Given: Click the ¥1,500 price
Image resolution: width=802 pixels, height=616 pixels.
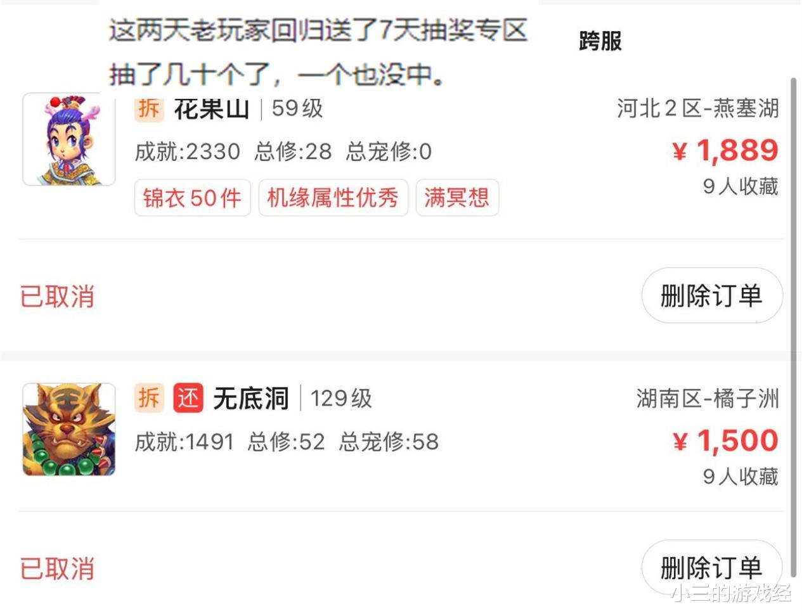Looking at the screenshot, I should coord(725,440).
